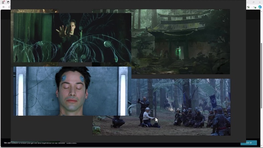Select the Neo stopping bullets image
The image size is (263, 148).
[x=72, y=38]
